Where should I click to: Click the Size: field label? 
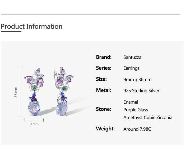coord(101,79)
